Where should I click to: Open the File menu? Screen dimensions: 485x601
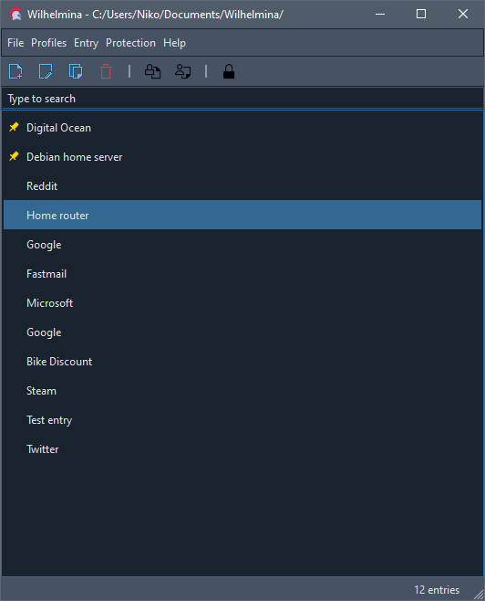[x=15, y=43]
